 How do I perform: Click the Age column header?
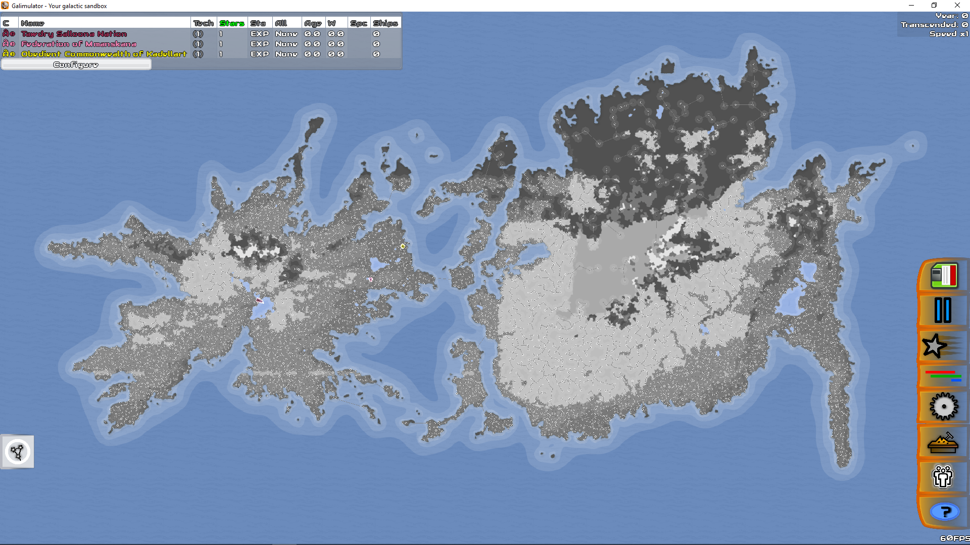click(x=313, y=23)
